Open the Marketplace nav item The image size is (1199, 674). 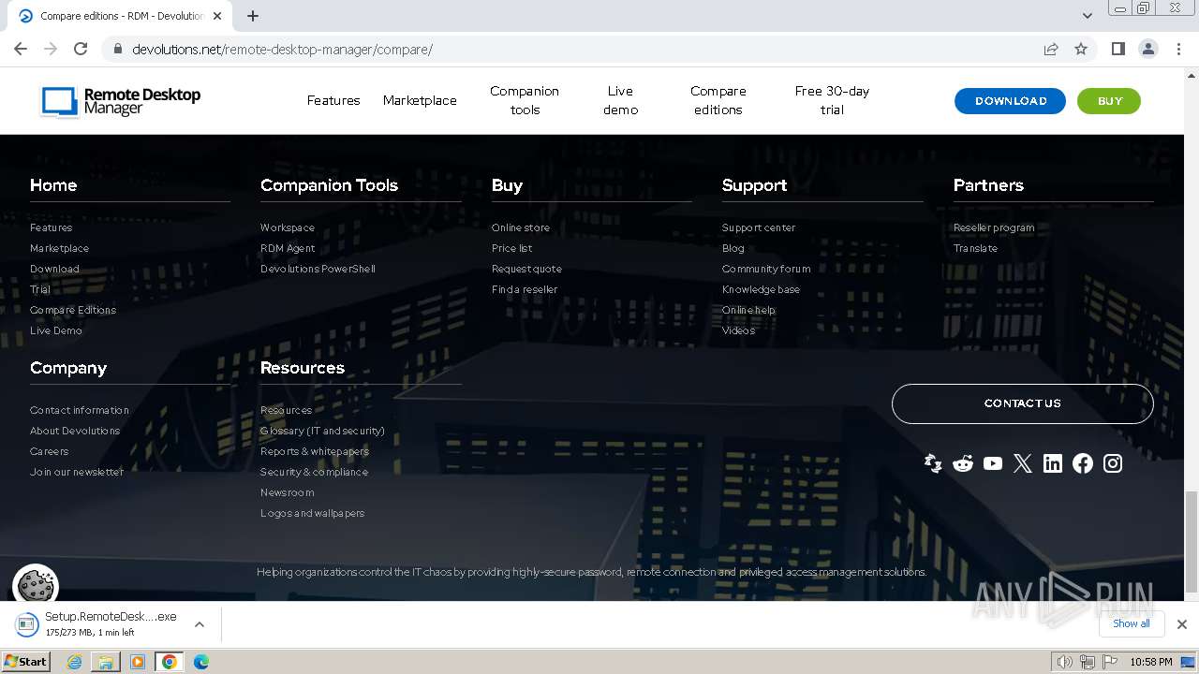[420, 100]
